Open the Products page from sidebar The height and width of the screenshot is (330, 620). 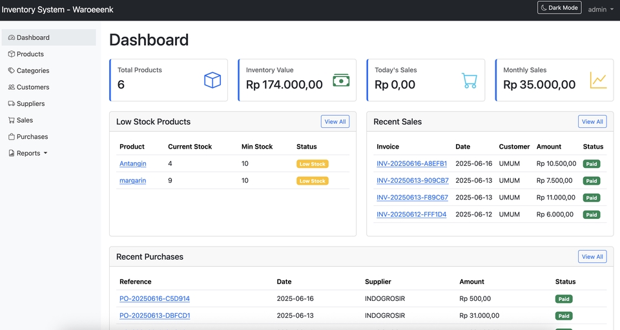click(30, 54)
